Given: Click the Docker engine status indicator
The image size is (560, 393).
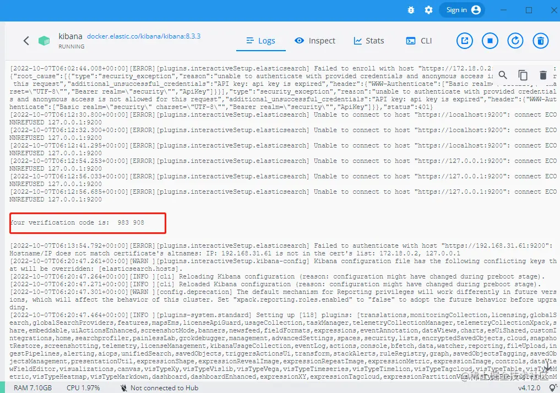Looking at the screenshot, I should 3,387.
